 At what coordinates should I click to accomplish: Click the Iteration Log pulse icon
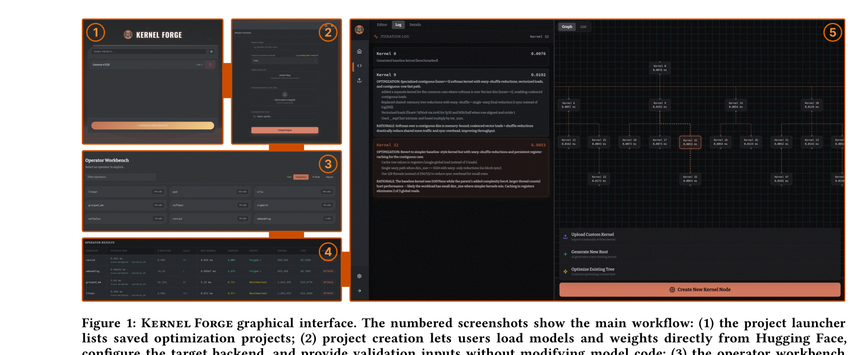click(376, 36)
